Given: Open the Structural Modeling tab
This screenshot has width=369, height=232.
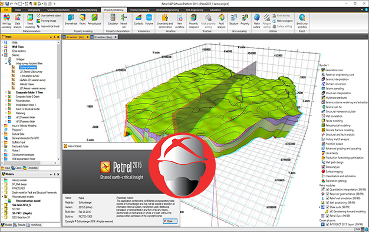Looking at the screenshot, I should click(x=87, y=10).
